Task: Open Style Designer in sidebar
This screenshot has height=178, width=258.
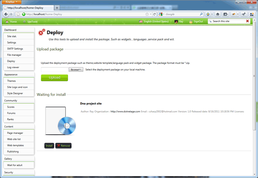Action: [x=19, y=93]
